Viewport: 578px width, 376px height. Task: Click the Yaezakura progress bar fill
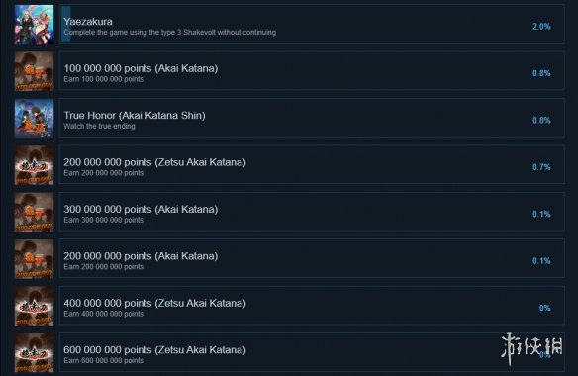click(x=65, y=24)
